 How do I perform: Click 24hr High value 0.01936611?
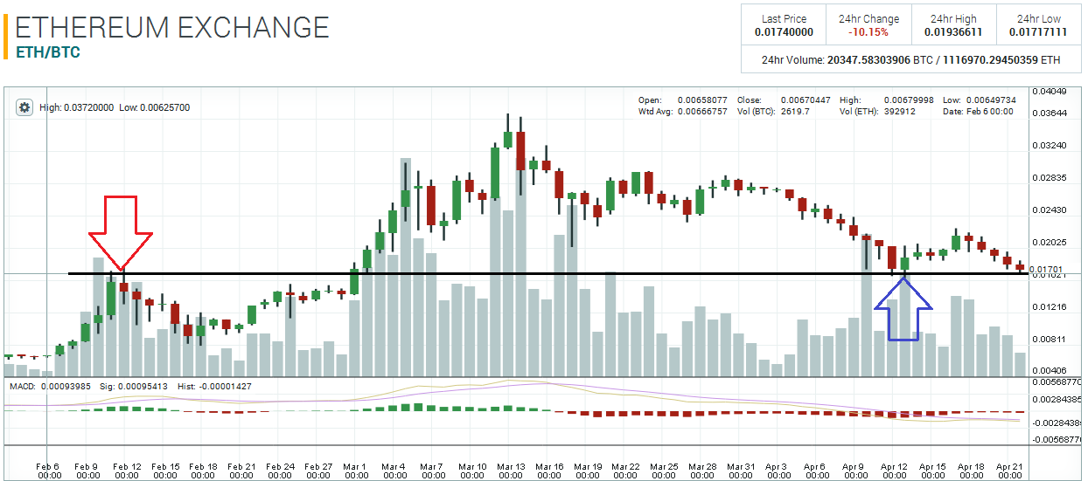953,32
